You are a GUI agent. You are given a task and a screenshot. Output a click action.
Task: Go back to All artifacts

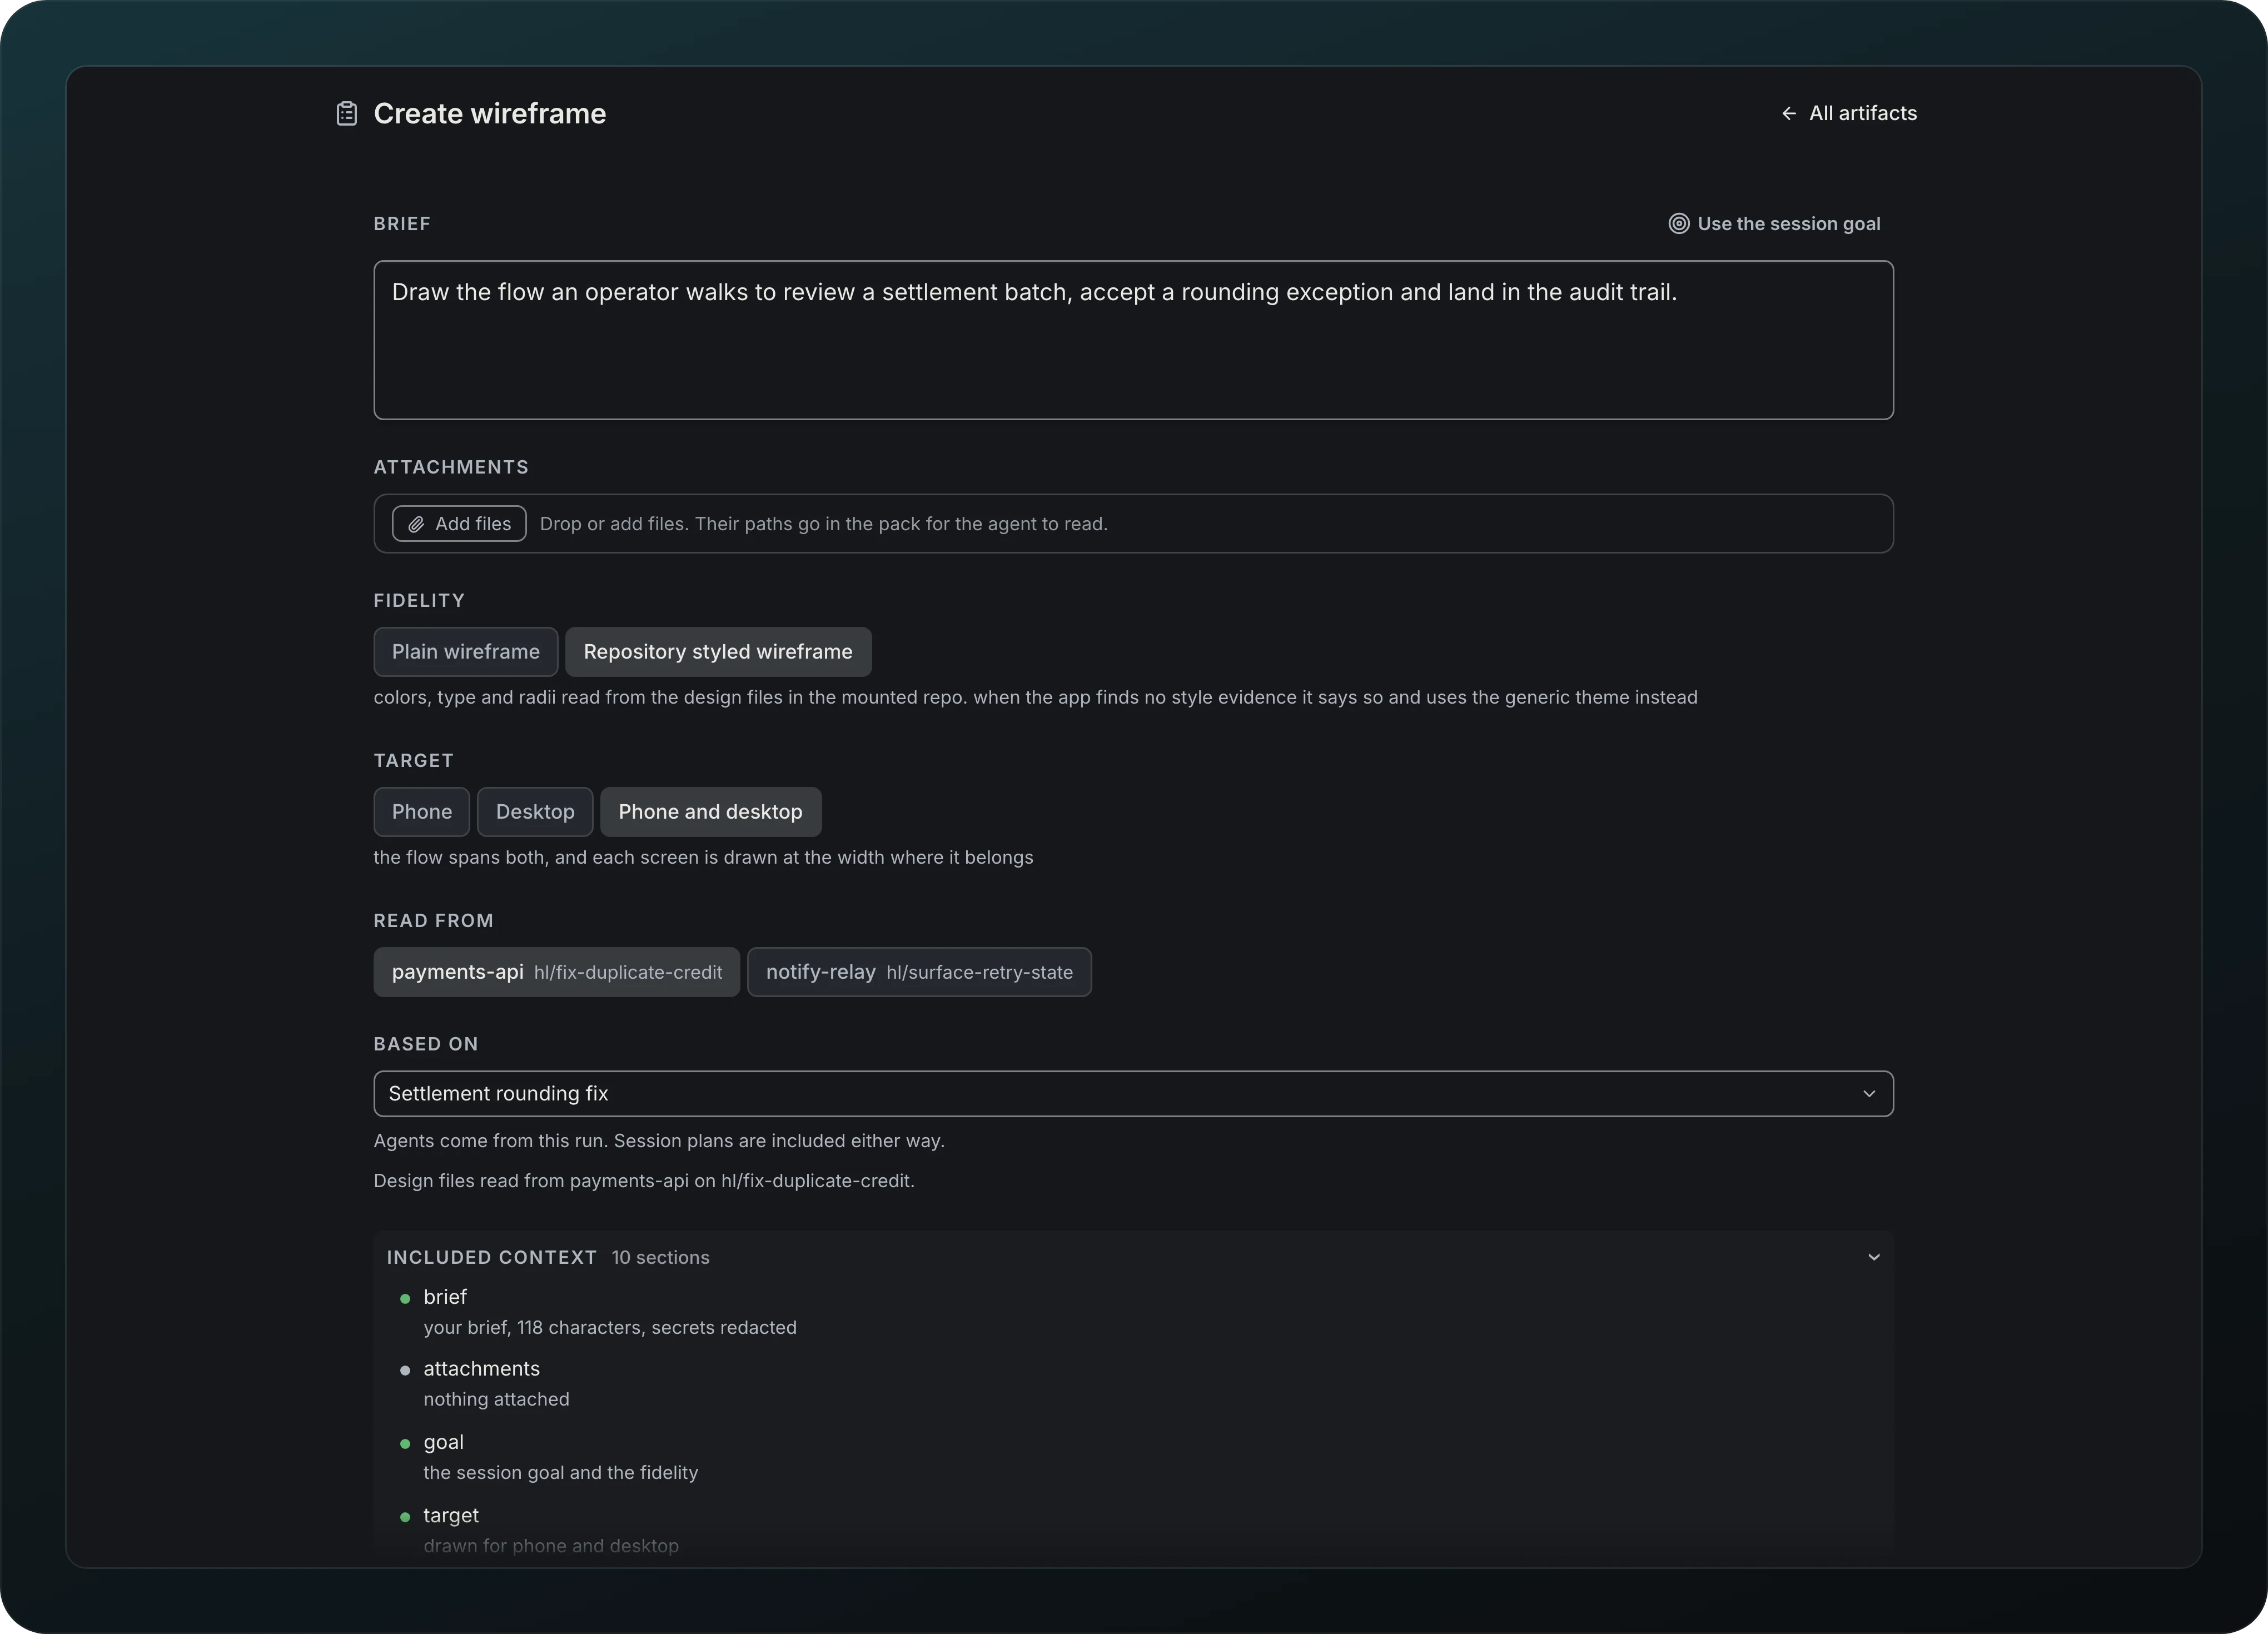pos(1848,114)
